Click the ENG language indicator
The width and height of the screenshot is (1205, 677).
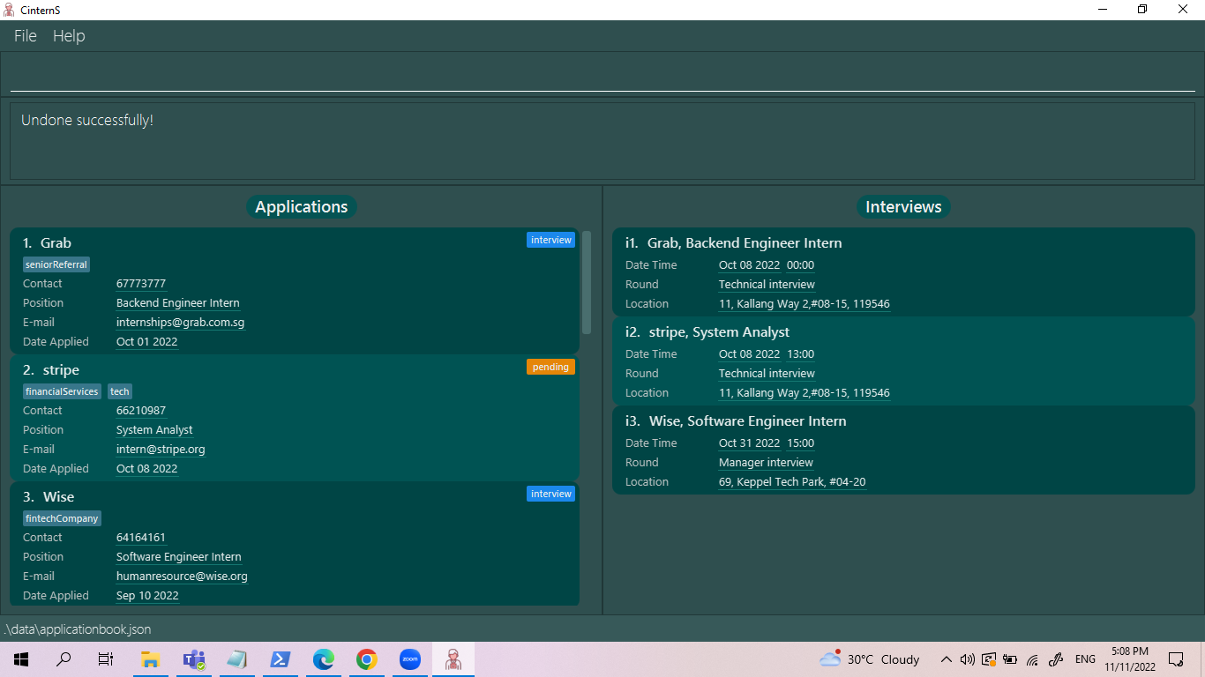(x=1086, y=659)
